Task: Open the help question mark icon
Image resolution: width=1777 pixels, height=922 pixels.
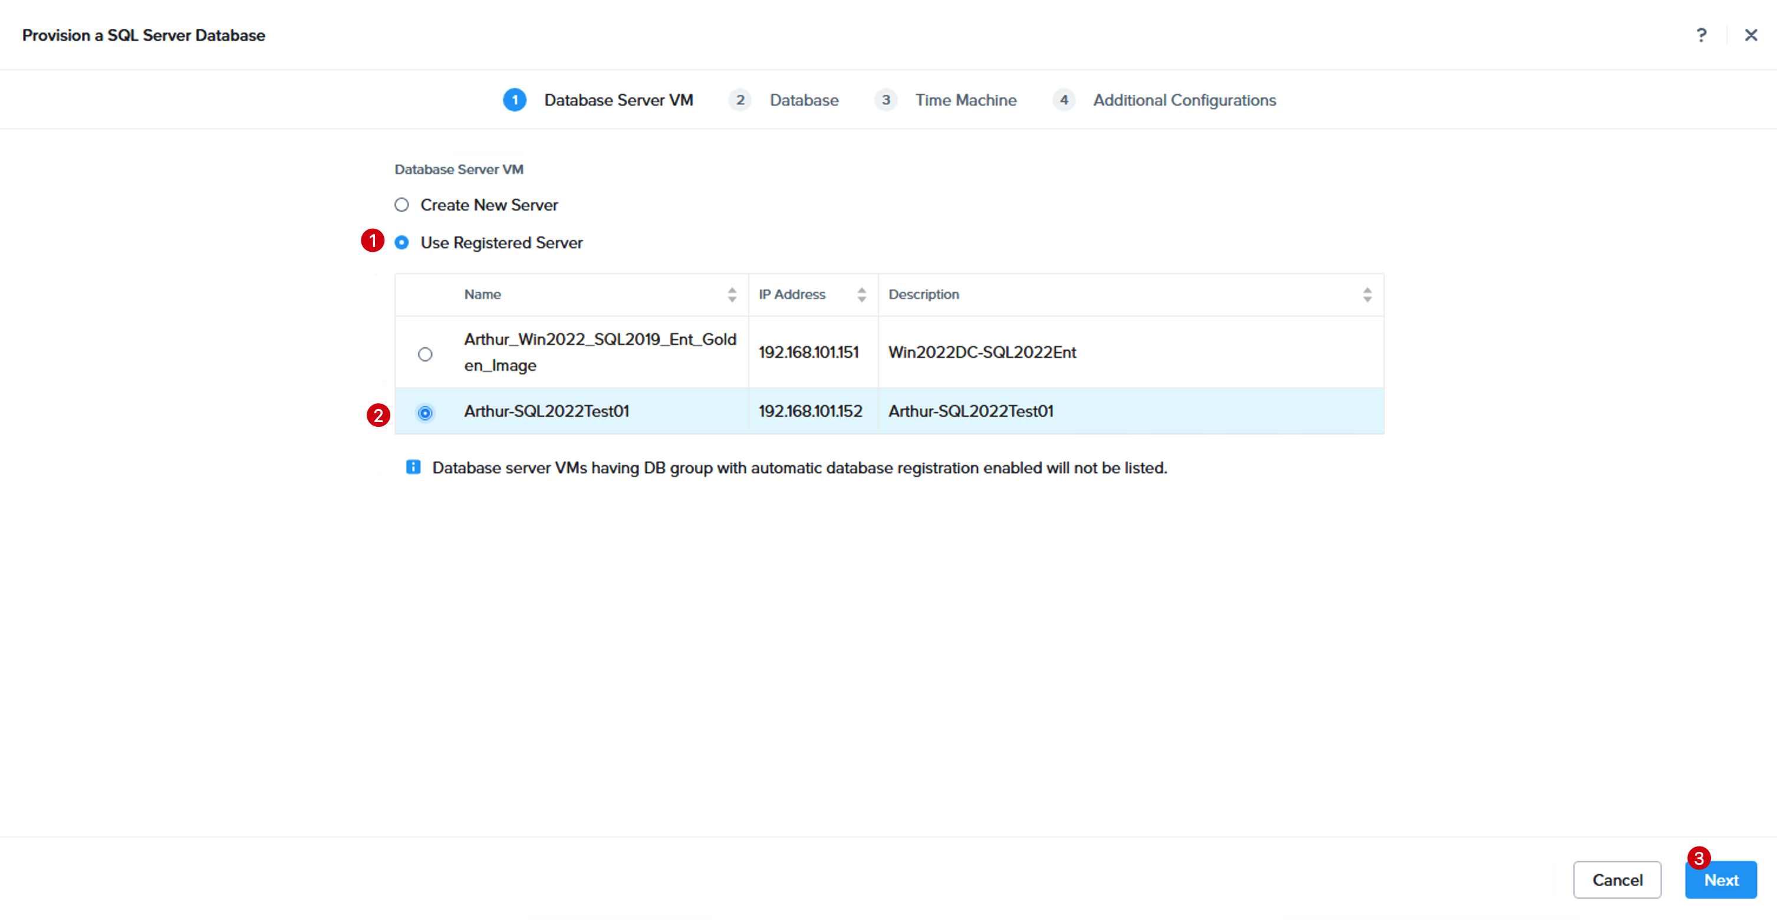Action: tap(1701, 35)
